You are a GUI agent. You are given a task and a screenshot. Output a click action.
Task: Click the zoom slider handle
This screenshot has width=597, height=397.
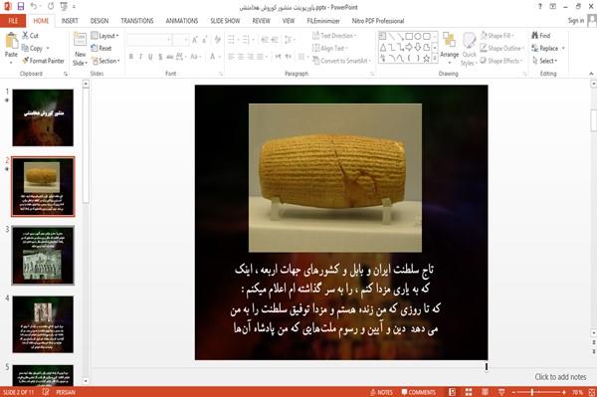tap(532, 392)
